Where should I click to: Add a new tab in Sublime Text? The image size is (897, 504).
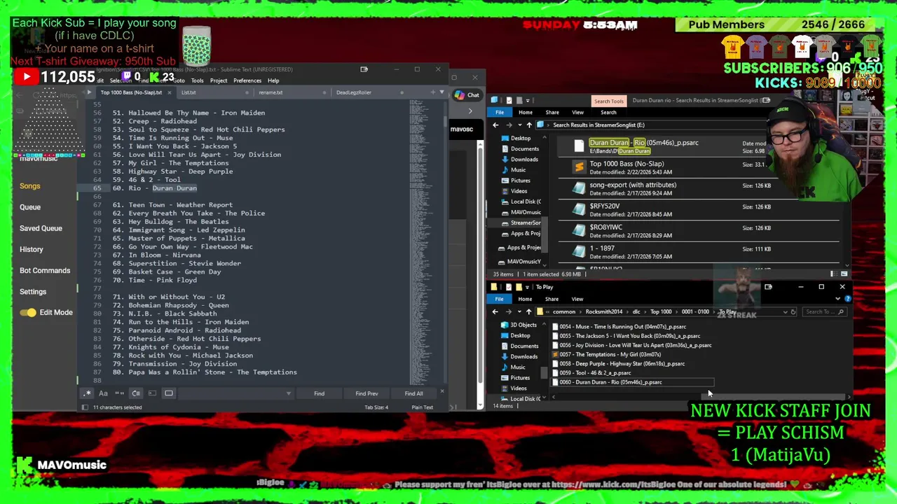tap(432, 92)
